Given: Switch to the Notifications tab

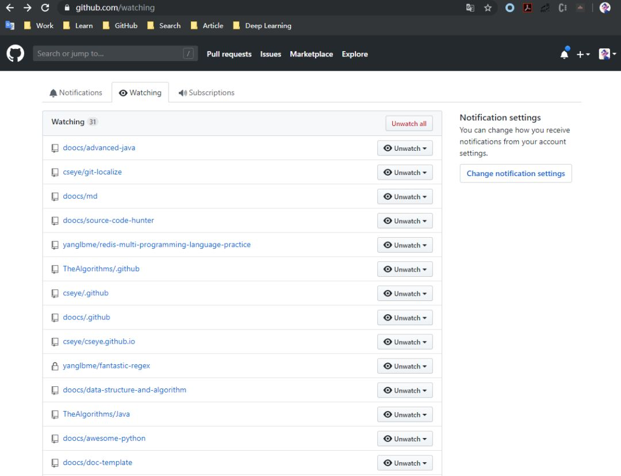Looking at the screenshot, I should coord(76,92).
